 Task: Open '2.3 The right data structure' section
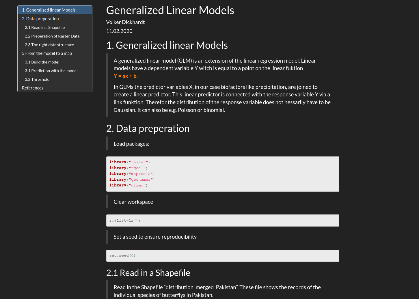click(49, 45)
